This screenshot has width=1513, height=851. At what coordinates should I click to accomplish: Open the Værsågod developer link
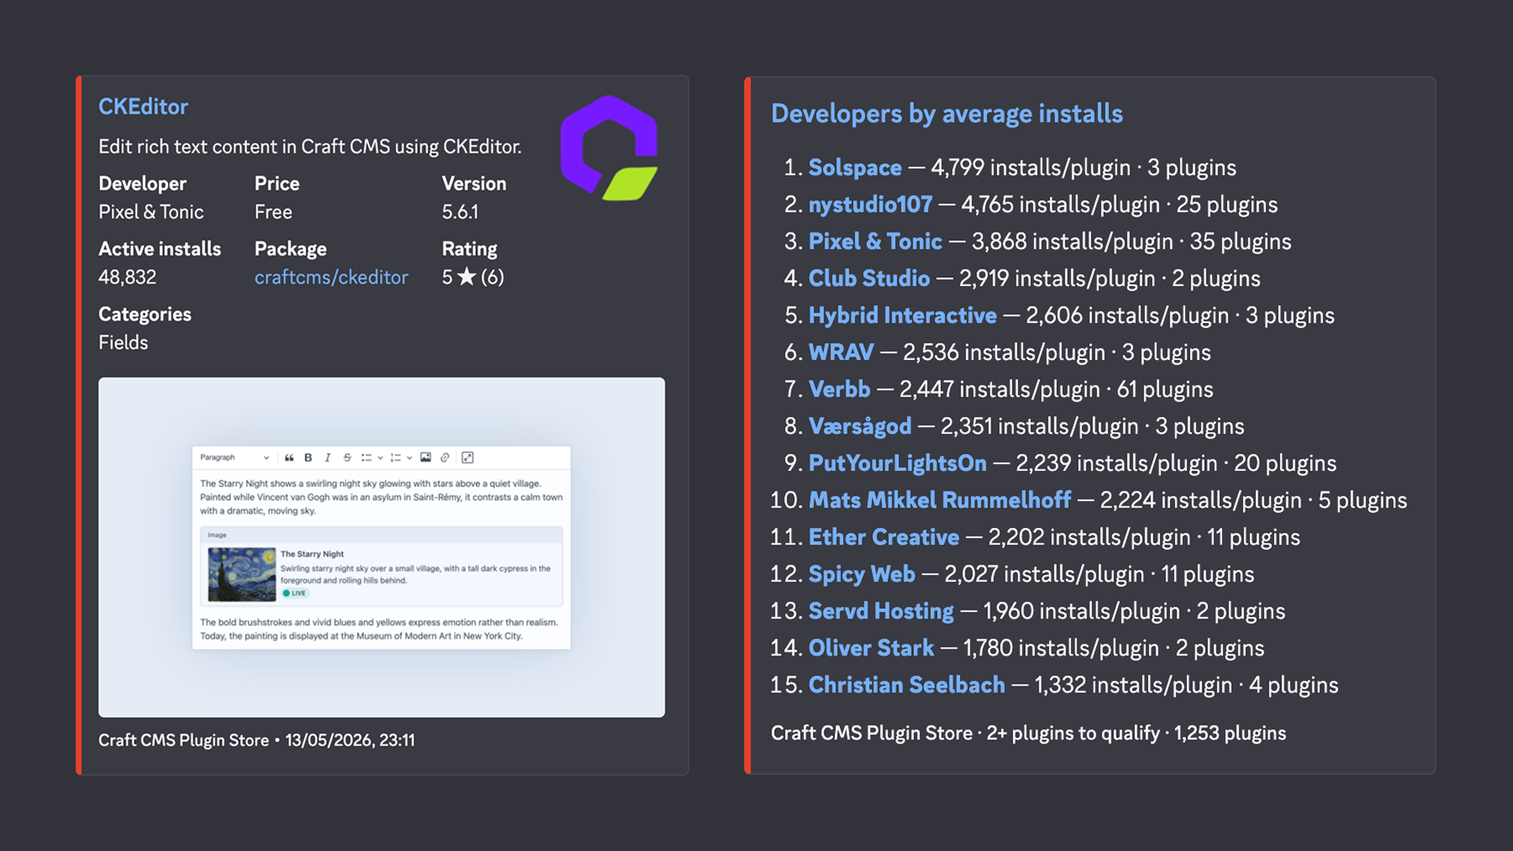tap(860, 426)
